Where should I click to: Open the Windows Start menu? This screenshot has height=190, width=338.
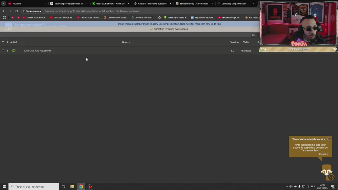tap(4, 187)
